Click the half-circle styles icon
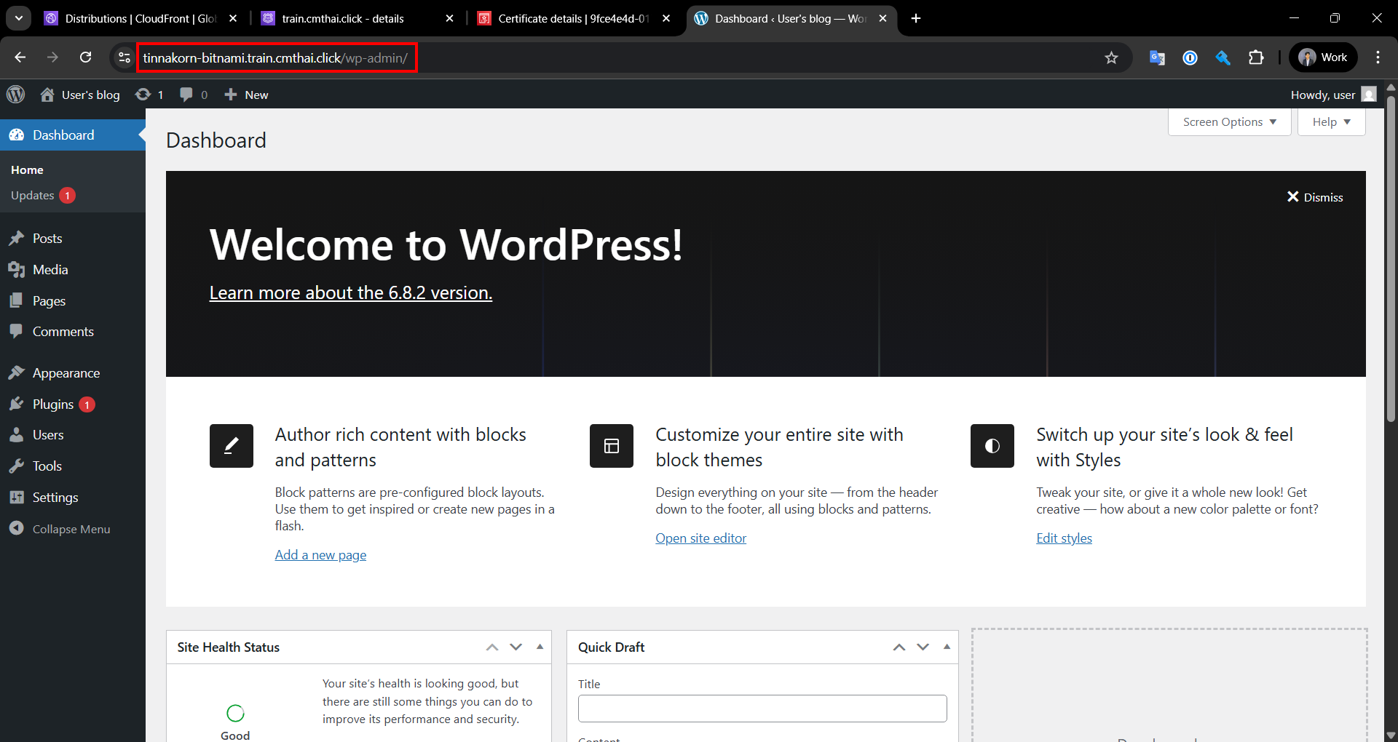 coord(992,446)
